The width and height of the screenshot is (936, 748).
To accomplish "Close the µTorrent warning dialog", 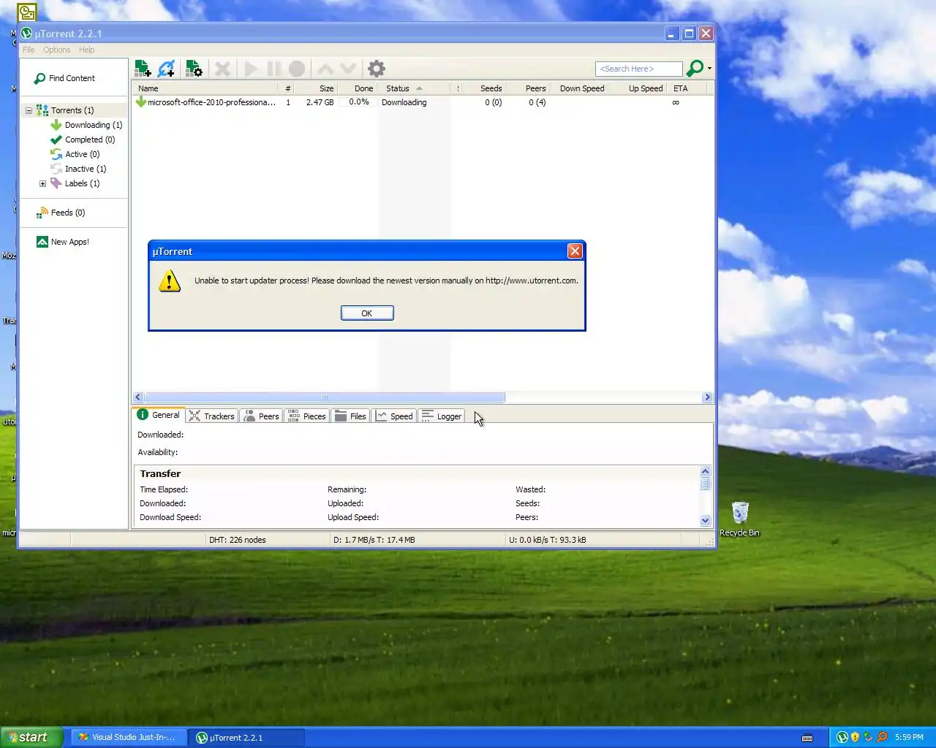I will coord(575,251).
